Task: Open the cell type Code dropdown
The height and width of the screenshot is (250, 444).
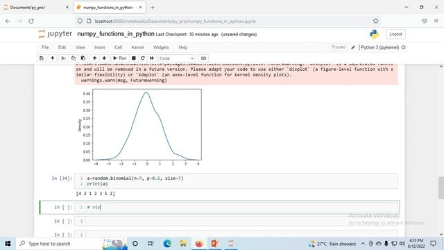Action: [x=177, y=58]
